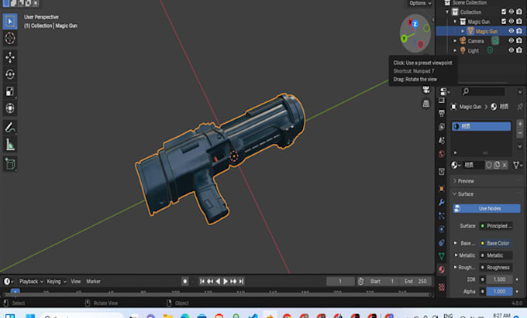527x318 pixels.
Task: Hide Camera with its eye icon
Action: pos(511,40)
